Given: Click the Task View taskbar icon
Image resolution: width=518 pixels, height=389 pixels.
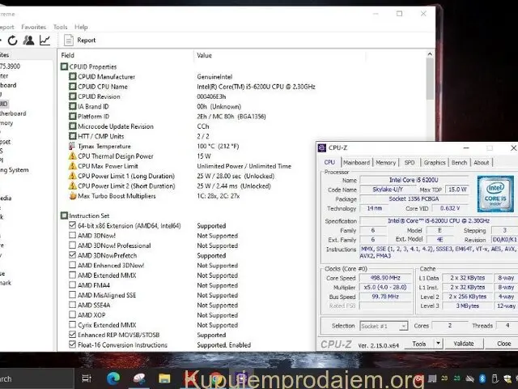Looking at the screenshot, I should click(87, 378).
